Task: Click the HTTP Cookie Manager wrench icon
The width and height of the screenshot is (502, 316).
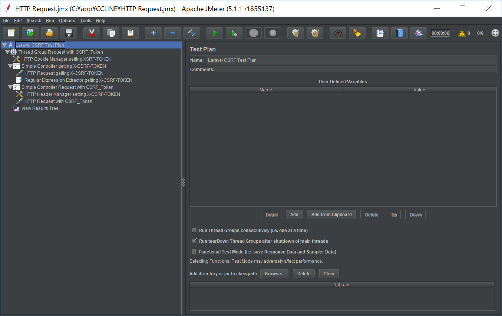Action: click(x=16, y=59)
